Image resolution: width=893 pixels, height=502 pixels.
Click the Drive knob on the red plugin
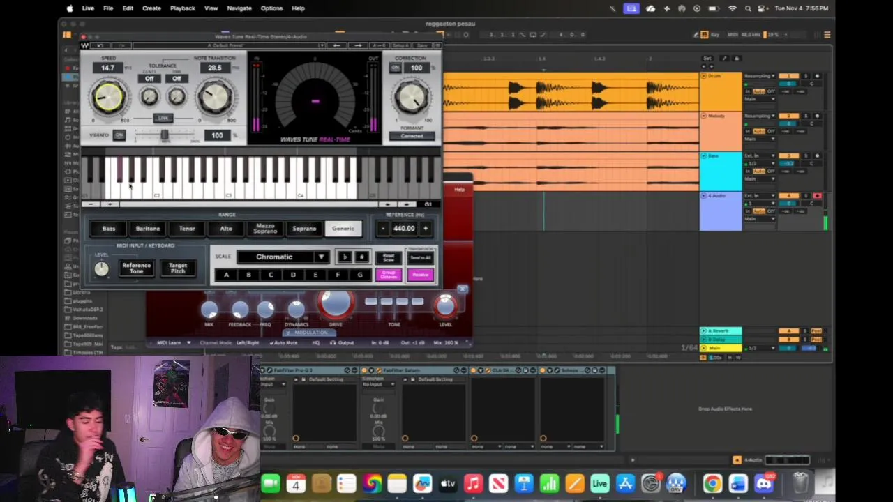tap(336, 303)
